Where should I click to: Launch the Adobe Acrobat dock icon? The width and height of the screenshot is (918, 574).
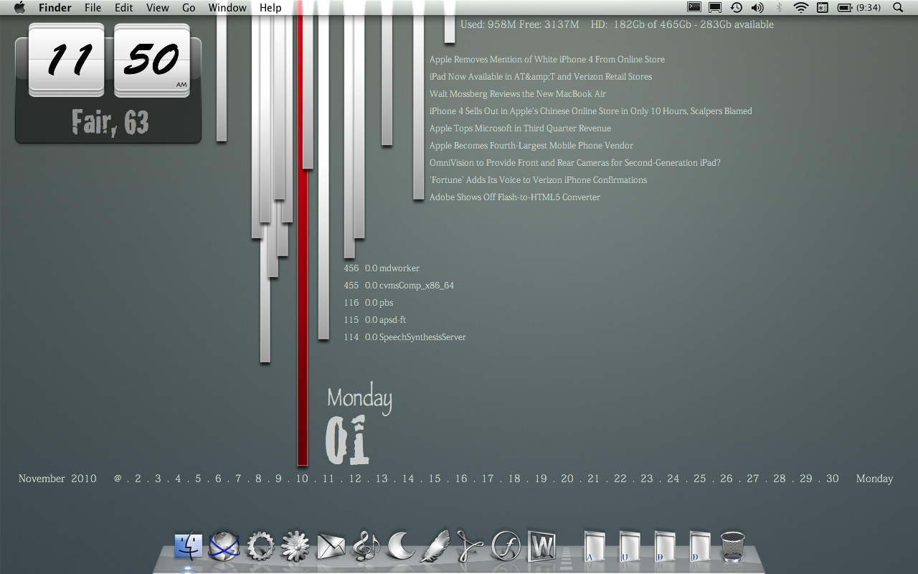(x=470, y=546)
